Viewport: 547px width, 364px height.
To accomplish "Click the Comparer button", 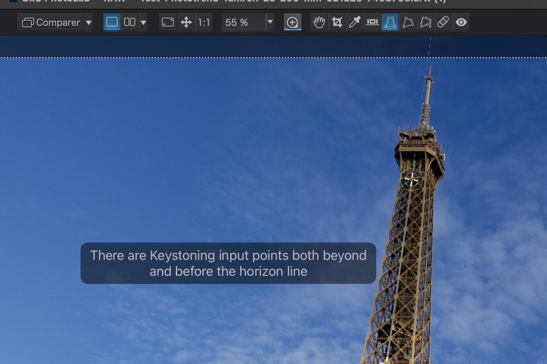I will 51,23.
